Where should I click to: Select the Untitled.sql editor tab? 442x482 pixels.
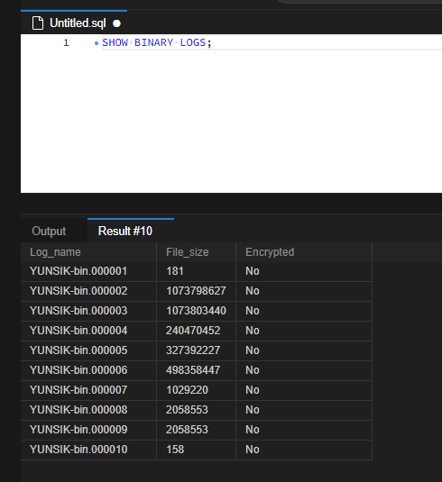(x=74, y=23)
